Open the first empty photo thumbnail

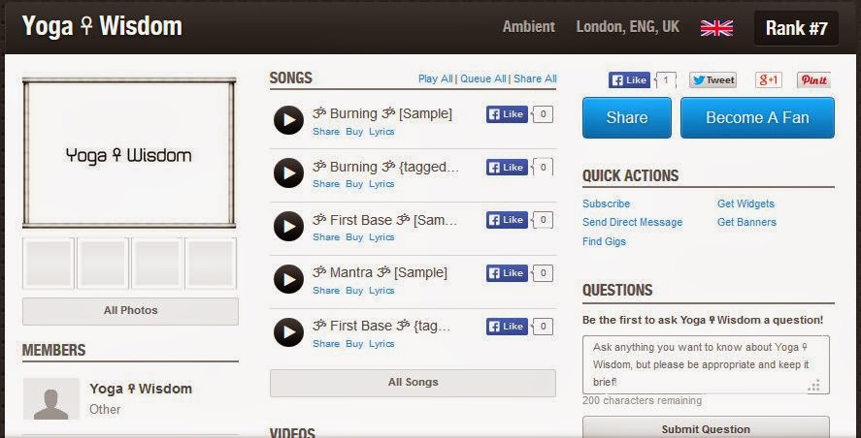(x=49, y=264)
